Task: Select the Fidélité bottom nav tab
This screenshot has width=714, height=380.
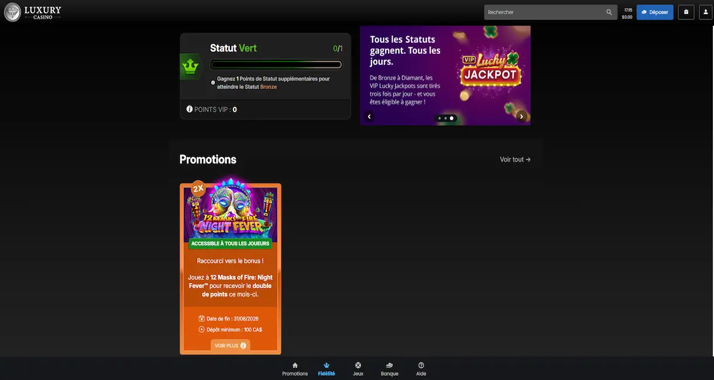Action: (327, 369)
